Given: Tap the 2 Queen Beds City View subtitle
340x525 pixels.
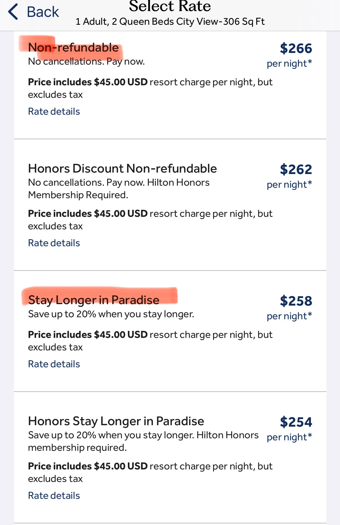Looking at the screenshot, I should (x=170, y=22).
